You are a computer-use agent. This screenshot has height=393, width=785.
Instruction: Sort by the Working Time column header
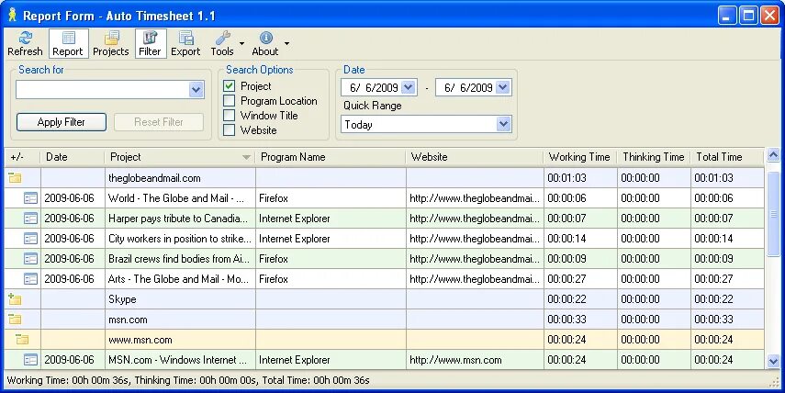pyautogui.click(x=580, y=157)
